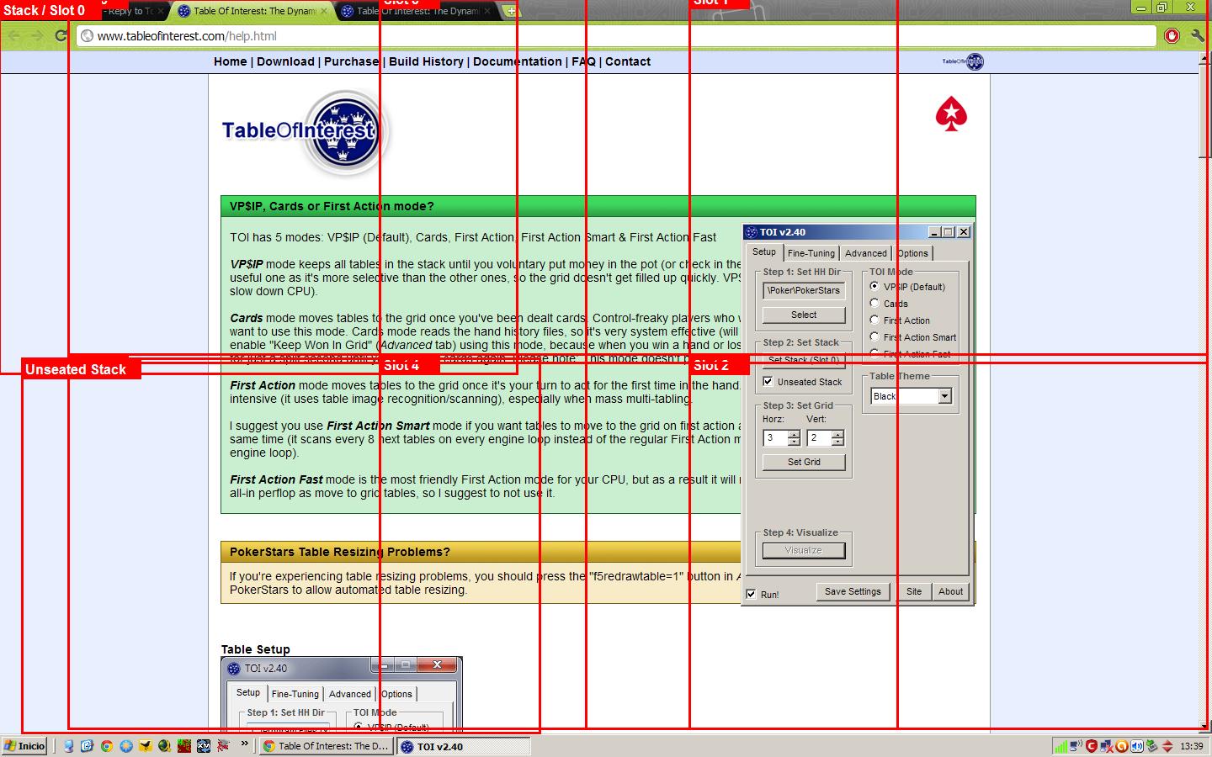Decrease Vert grid value with down arrow
The height and width of the screenshot is (757, 1212).
[838, 442]
